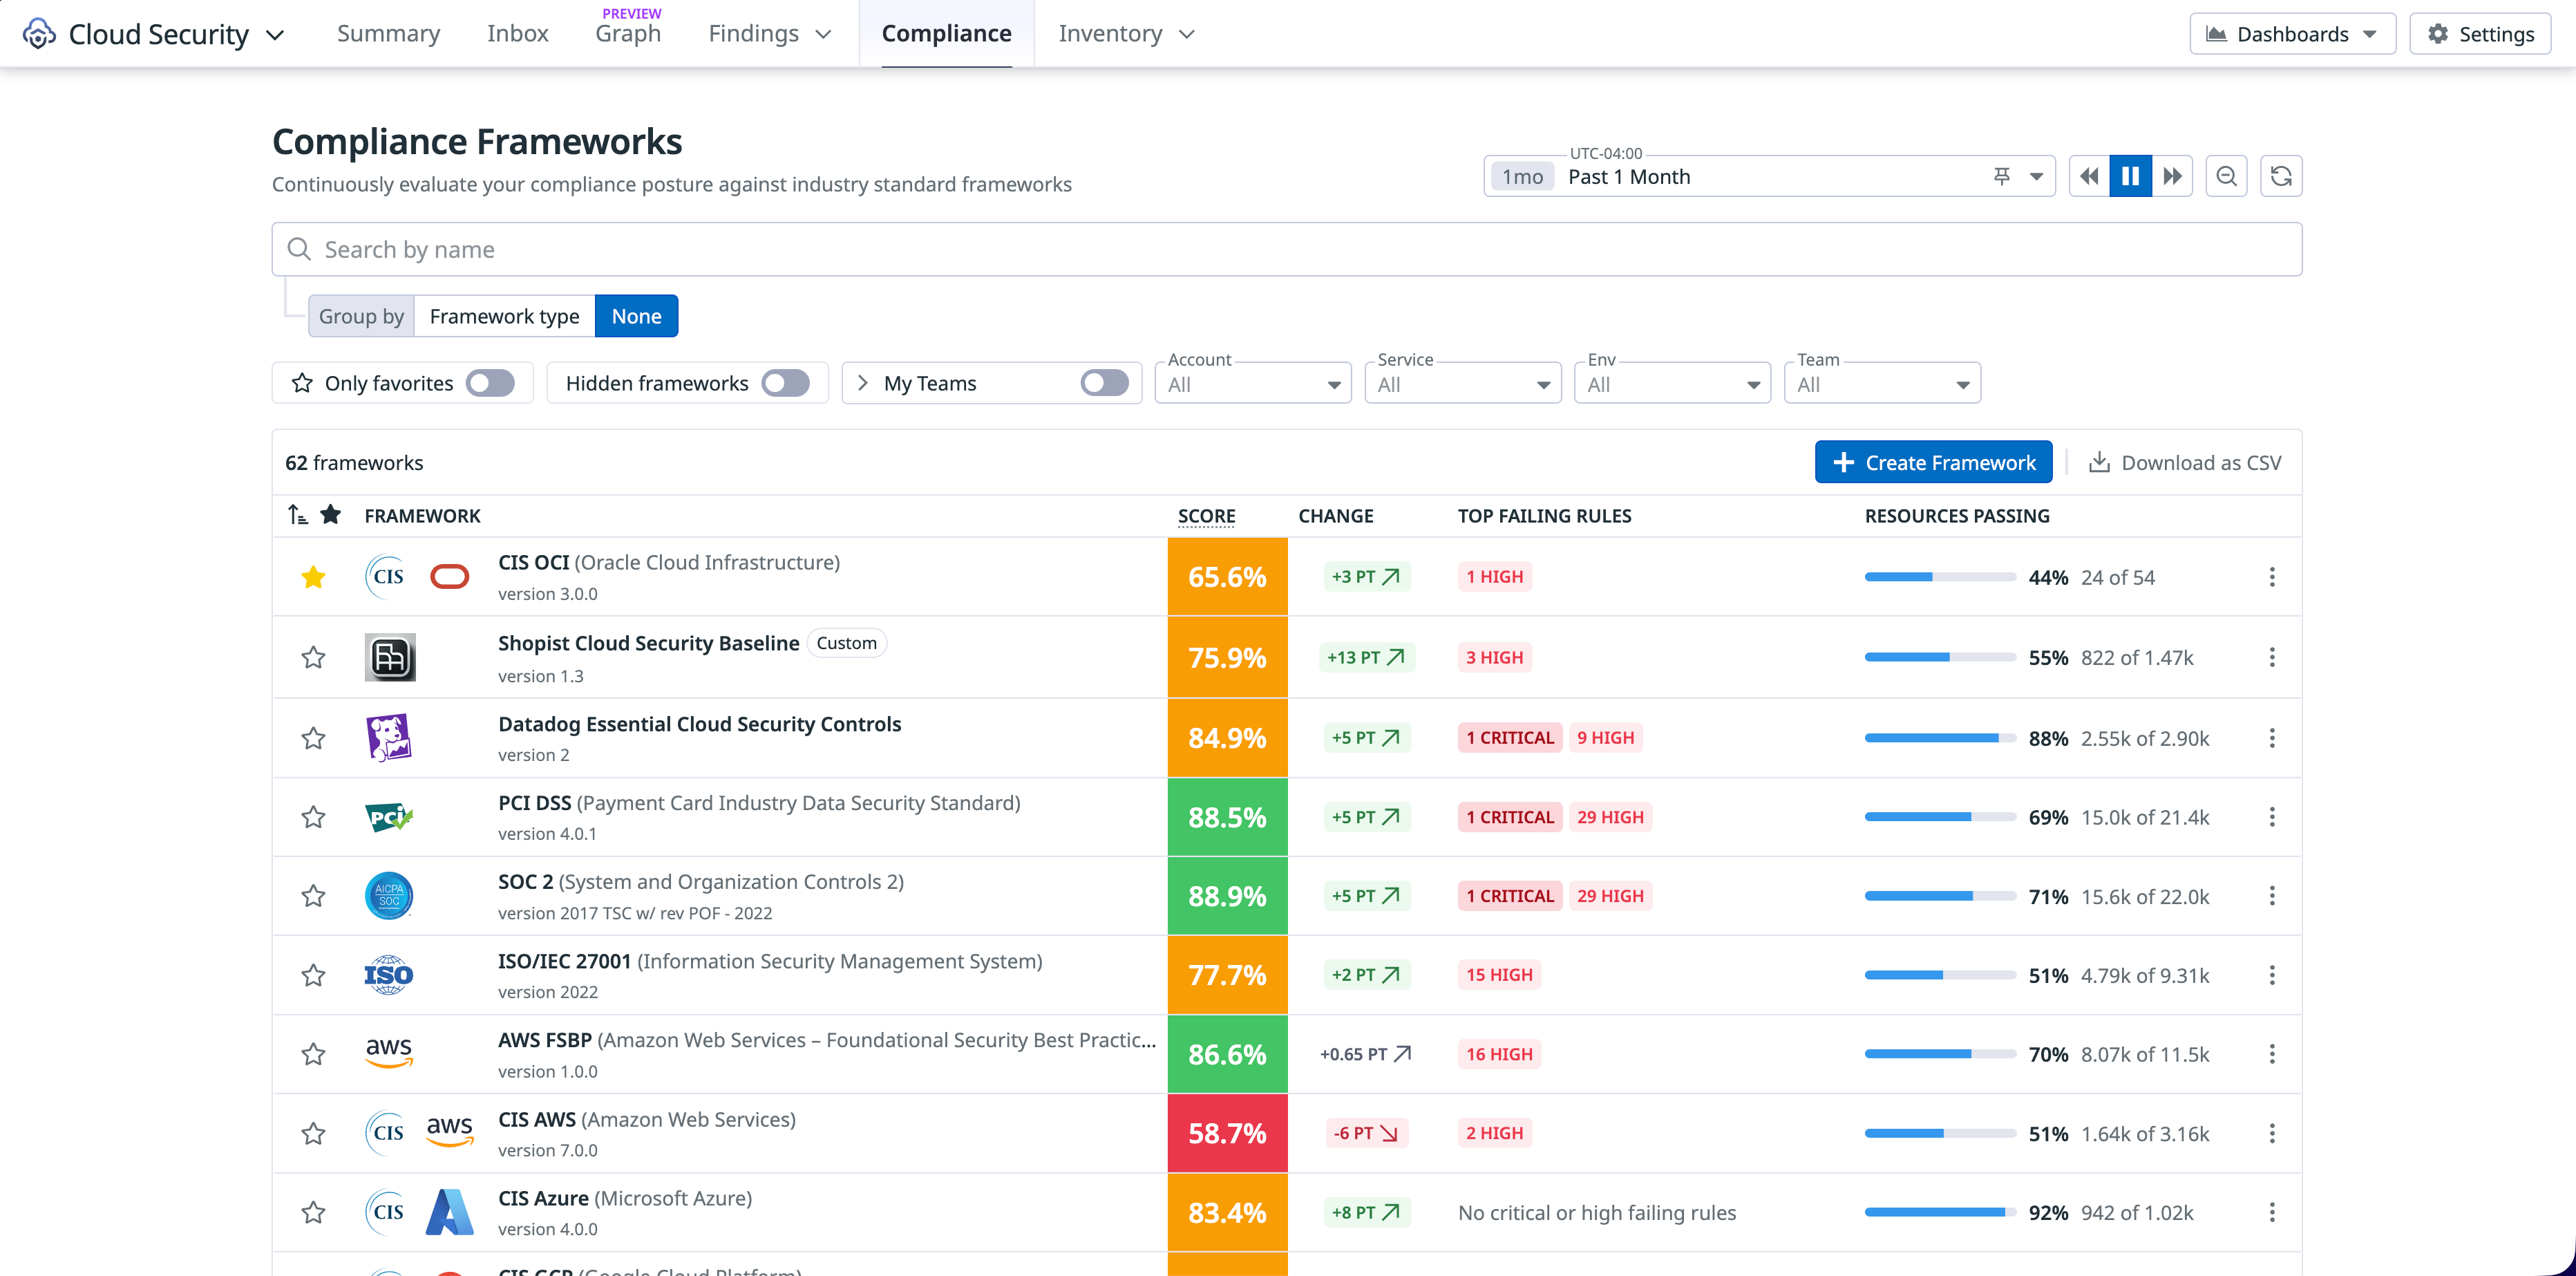Select None in Group by

click(x=636, y=316)
